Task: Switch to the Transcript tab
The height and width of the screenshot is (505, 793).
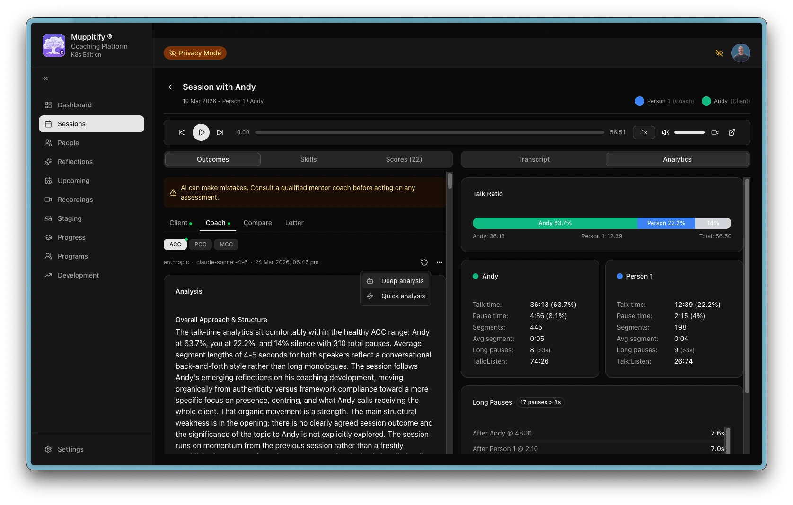Action: pos(534,159)
